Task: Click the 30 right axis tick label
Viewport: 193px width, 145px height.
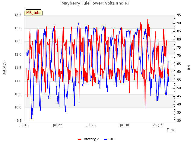Action: [x=179, y=121]
